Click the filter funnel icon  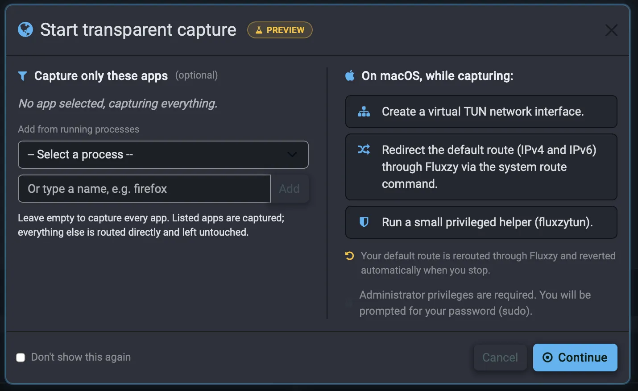pyautogui.click(x=22, y=76)
